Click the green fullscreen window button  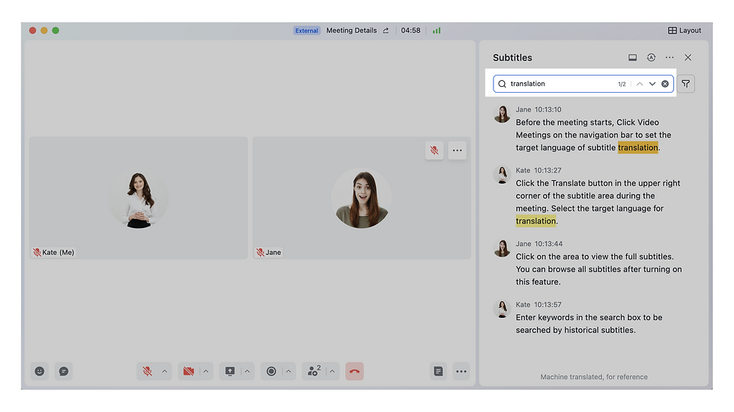coord(55,31)
